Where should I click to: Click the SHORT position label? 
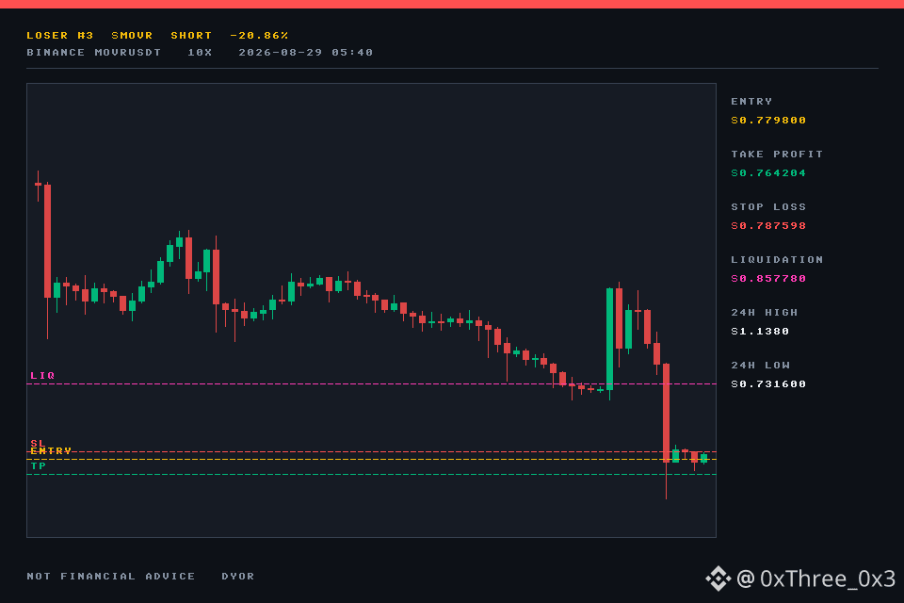tap(191, 35)
